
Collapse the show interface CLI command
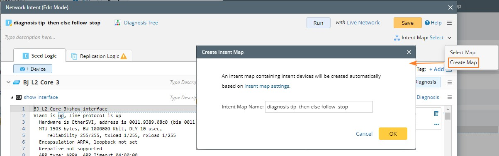12,97
